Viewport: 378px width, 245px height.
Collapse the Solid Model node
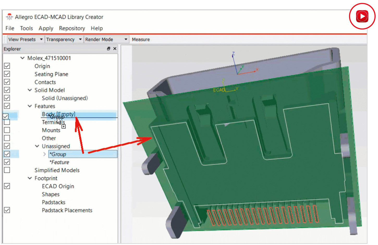point(30,90)
